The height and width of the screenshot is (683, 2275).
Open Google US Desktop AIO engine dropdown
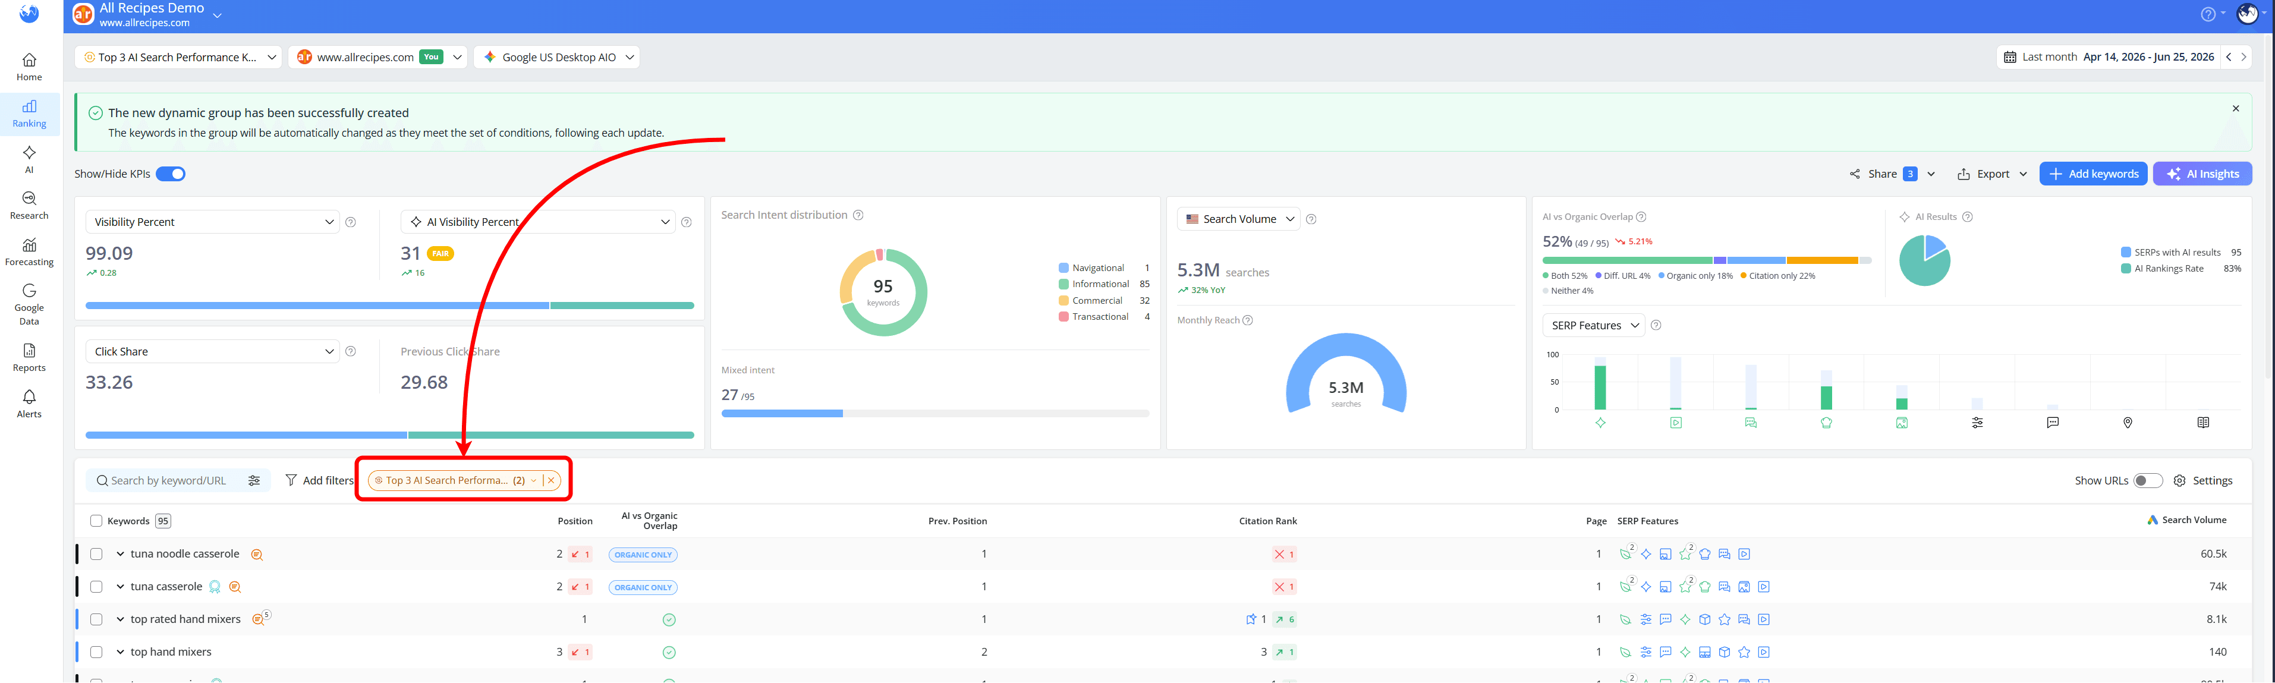[556, 58]
